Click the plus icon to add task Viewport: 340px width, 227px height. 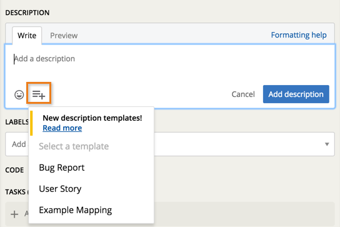[x=14, y=214]
